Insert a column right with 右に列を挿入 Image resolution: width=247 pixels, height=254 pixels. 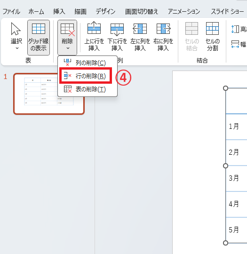(163, 36)
